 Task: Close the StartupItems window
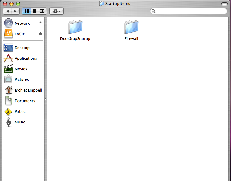point(5,4)
